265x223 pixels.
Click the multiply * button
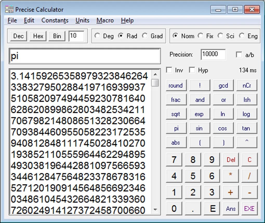coord(231,176)
